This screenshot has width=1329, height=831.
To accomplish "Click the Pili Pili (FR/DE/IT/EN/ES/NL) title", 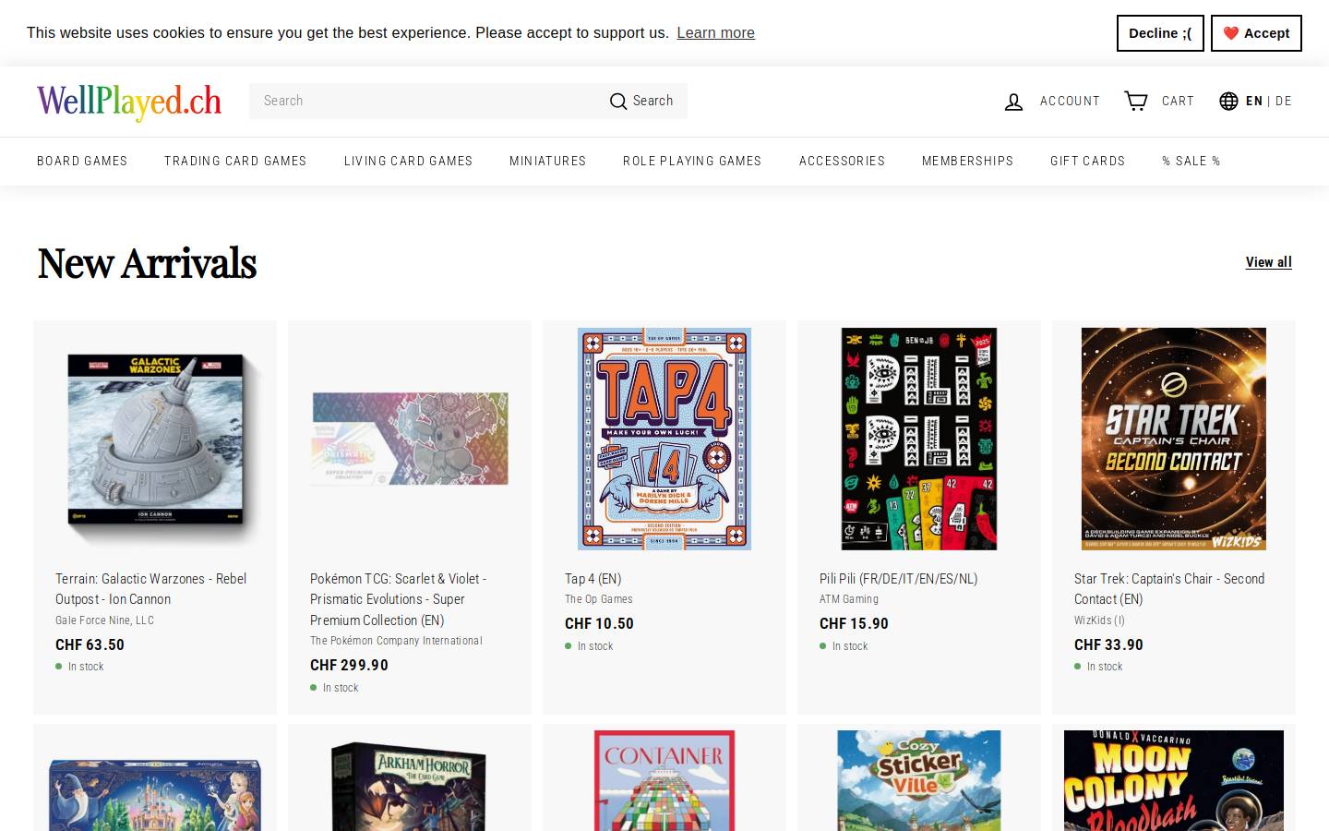I will point(898,579).
